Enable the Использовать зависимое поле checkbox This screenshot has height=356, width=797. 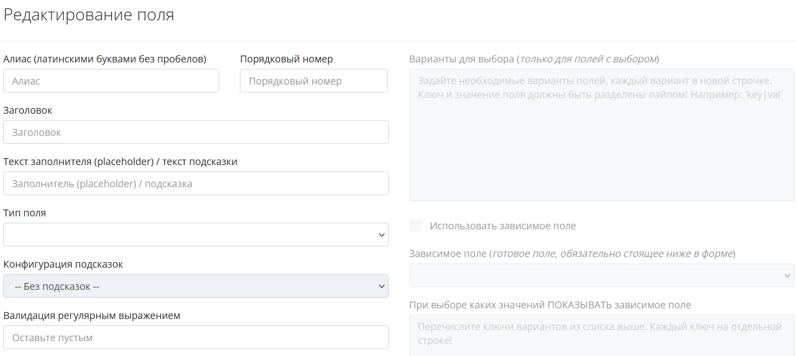click(416, 226)
